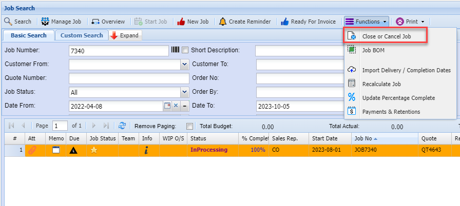The image size is (460, 206).
Task: Click the Sales Rep. column header
Action: (289, 138)
